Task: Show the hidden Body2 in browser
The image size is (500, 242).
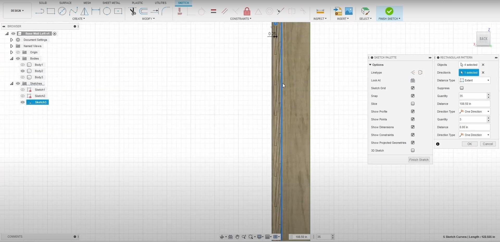Action: (x=23, y=71)
